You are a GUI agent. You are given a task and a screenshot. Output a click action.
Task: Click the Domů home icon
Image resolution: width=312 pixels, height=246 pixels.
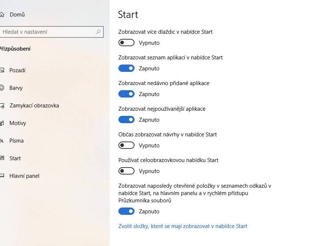pyautogui.click(x=2, y=15)
